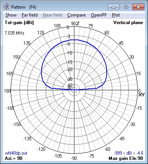The width and height of the screenshot is (148, 164).
Task: Click the '-15' angle label on right
Action: tap(139, 108)
